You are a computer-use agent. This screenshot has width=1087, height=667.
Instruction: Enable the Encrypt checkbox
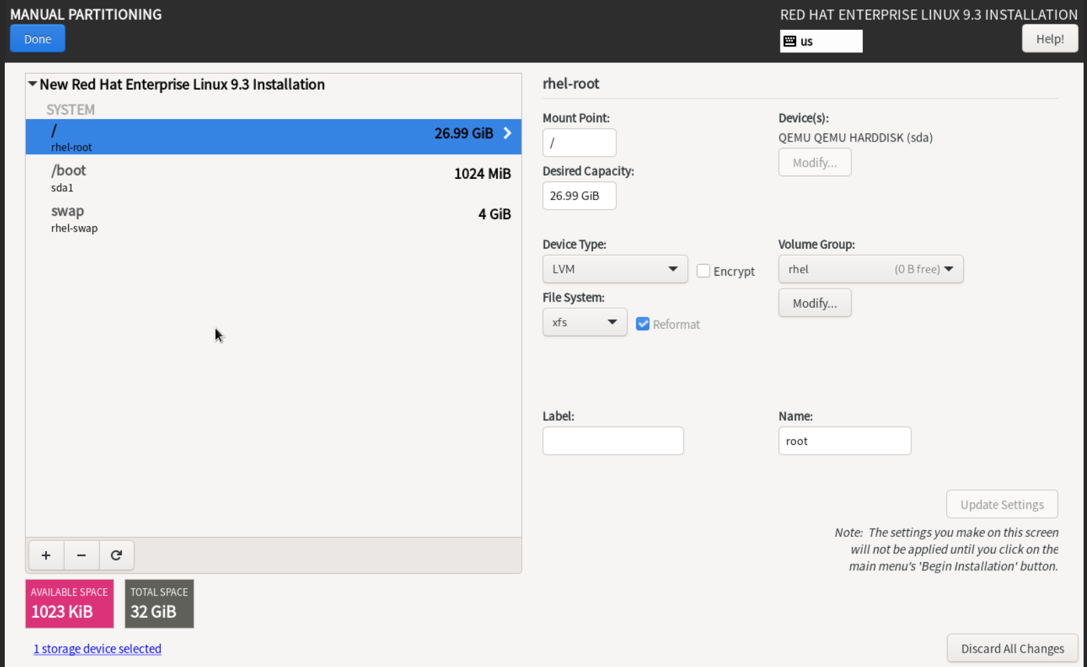[704, 271]
